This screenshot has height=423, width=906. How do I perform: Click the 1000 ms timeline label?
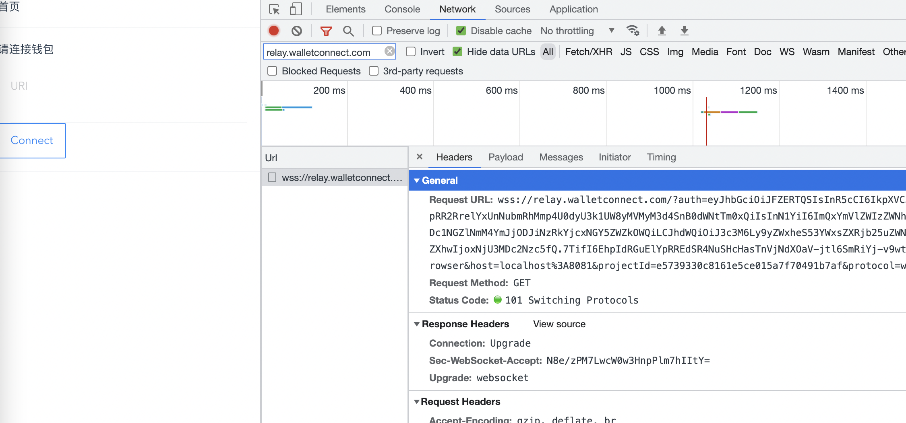pos(672,90)
